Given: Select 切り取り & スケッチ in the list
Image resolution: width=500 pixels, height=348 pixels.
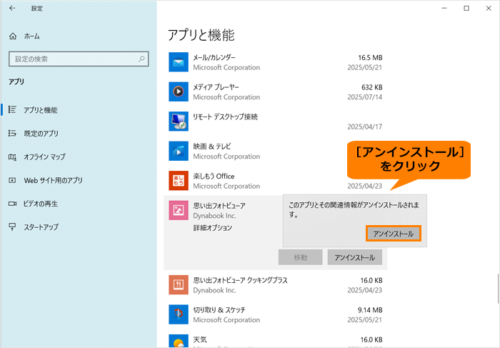Looking at the screenshot, I should [219, 310].
